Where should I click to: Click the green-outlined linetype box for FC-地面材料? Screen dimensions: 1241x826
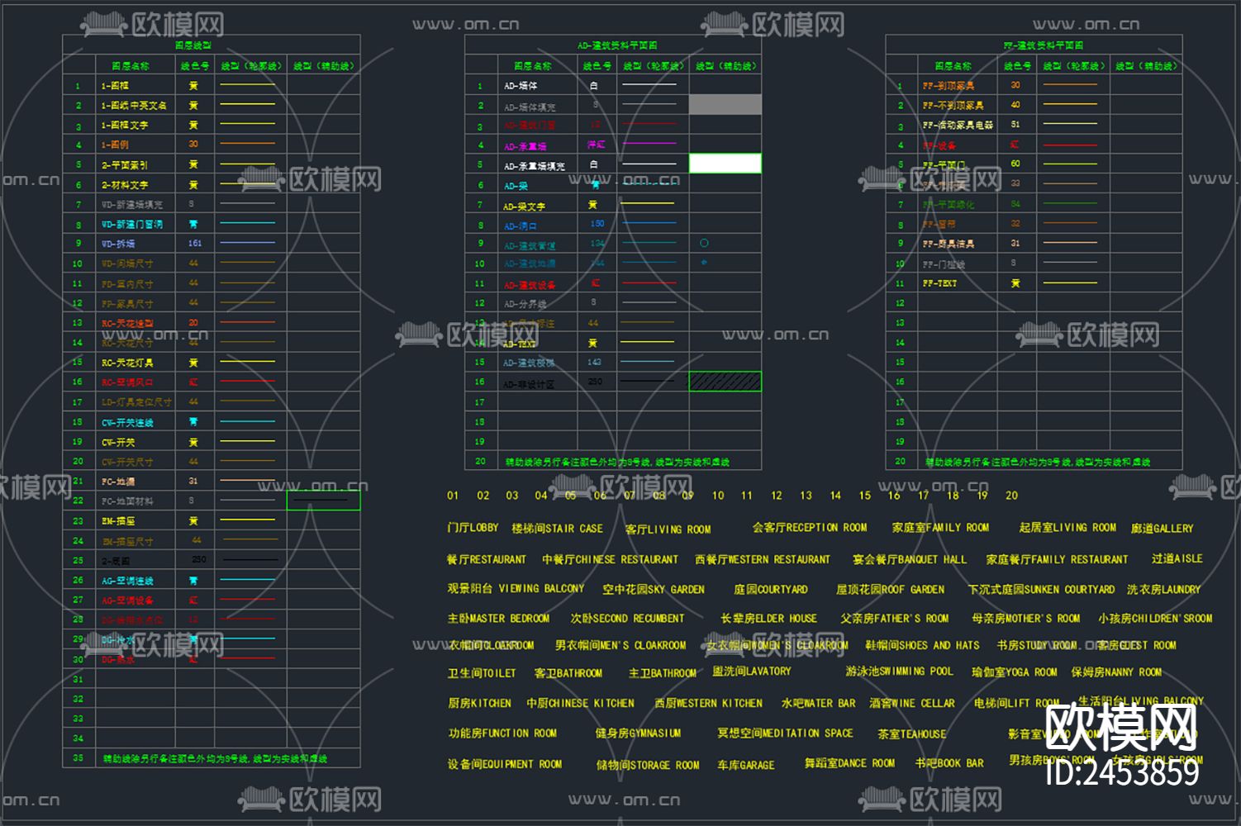click(324, 500)
